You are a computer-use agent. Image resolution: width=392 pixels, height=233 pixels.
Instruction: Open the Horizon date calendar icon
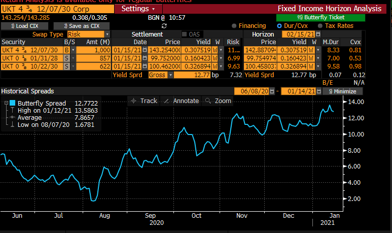tap(318, 35)
